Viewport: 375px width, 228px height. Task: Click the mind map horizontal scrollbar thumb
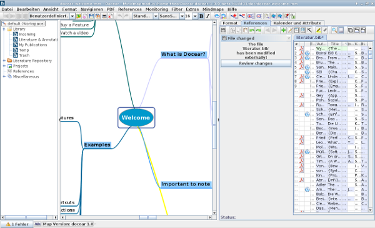147,217
